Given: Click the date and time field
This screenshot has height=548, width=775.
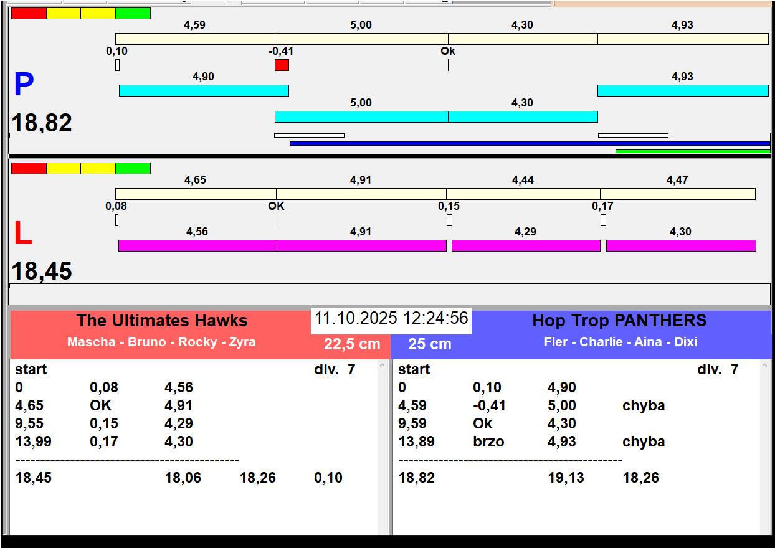Looking at the screenshot, I should (x=391, y=318).
